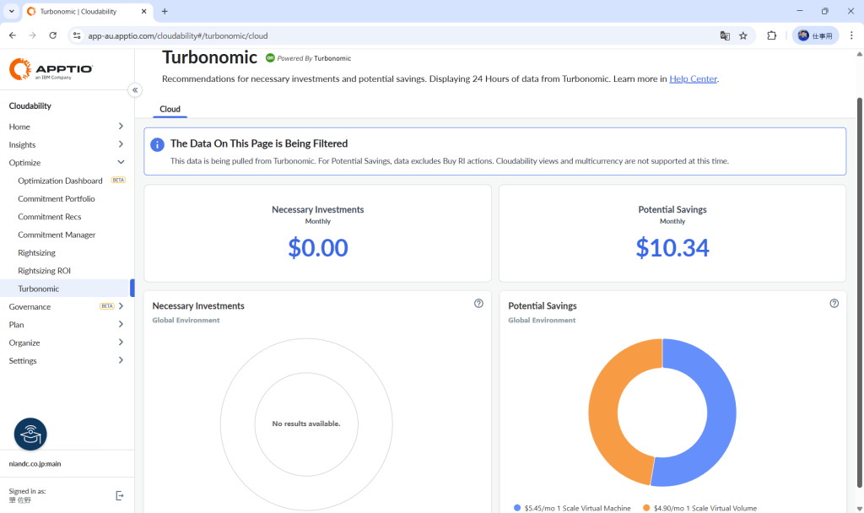Screen dimensions: 864x513
Task: Click the address bar URL
Action: click(x=178, y=35)
